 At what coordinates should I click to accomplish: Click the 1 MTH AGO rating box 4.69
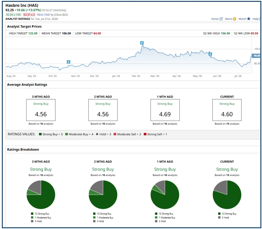pyautogui.click(x=165, y=110)
